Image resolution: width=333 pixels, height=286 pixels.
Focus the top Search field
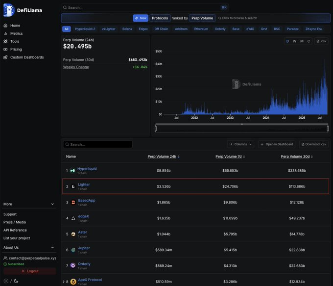click(x=145, y=7)
